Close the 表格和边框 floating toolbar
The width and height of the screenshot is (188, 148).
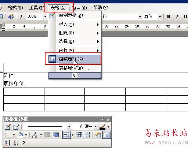108,120
